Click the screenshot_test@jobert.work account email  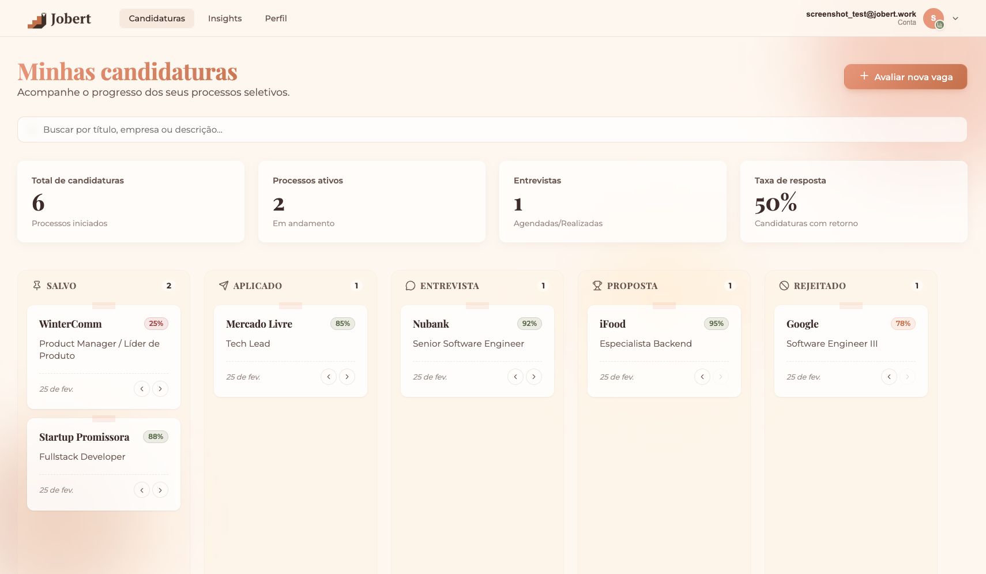point(861,14)
